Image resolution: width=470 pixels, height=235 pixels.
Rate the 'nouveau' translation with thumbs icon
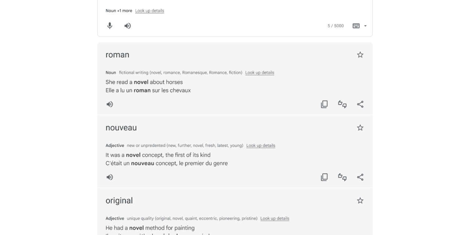click(x=342, y=177)
